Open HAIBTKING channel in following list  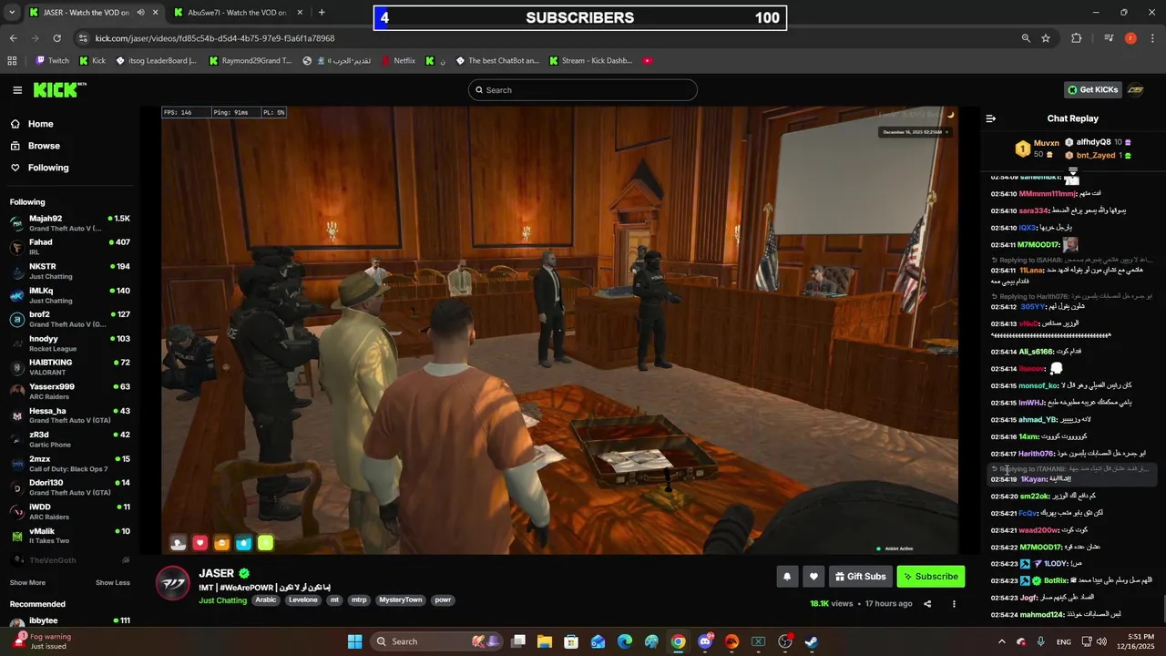click(69, 367)
